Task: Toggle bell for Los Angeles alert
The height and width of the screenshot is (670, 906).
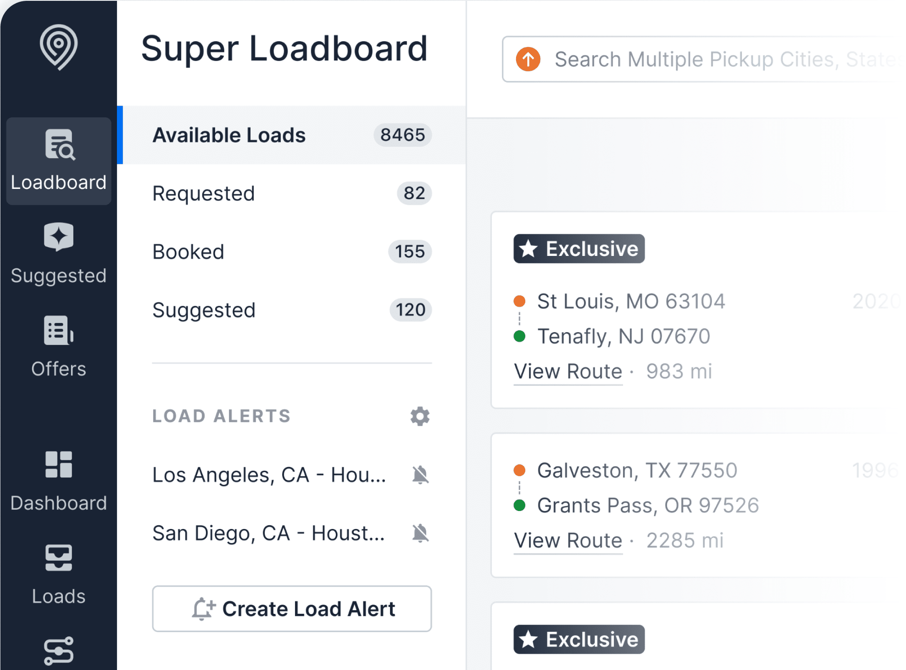Action: point(420,475)
